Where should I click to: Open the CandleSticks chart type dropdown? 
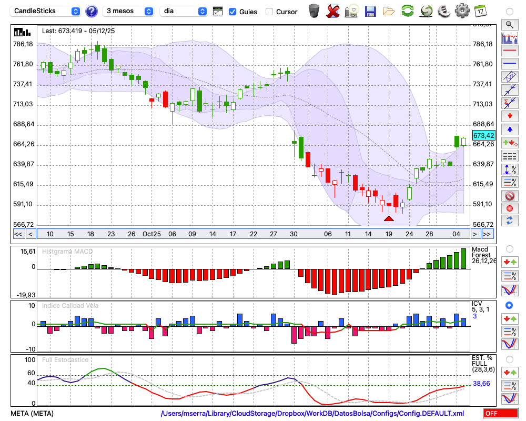46,11
